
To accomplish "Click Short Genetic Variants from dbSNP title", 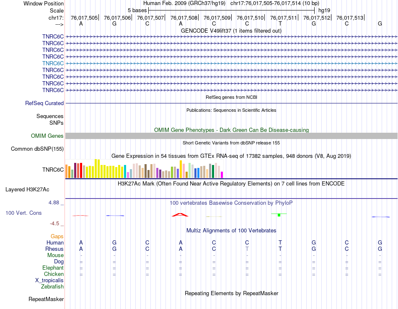I will pos(231,143).
